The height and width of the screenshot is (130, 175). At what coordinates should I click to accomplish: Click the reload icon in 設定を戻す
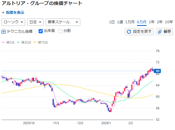[x=129, y=32]
